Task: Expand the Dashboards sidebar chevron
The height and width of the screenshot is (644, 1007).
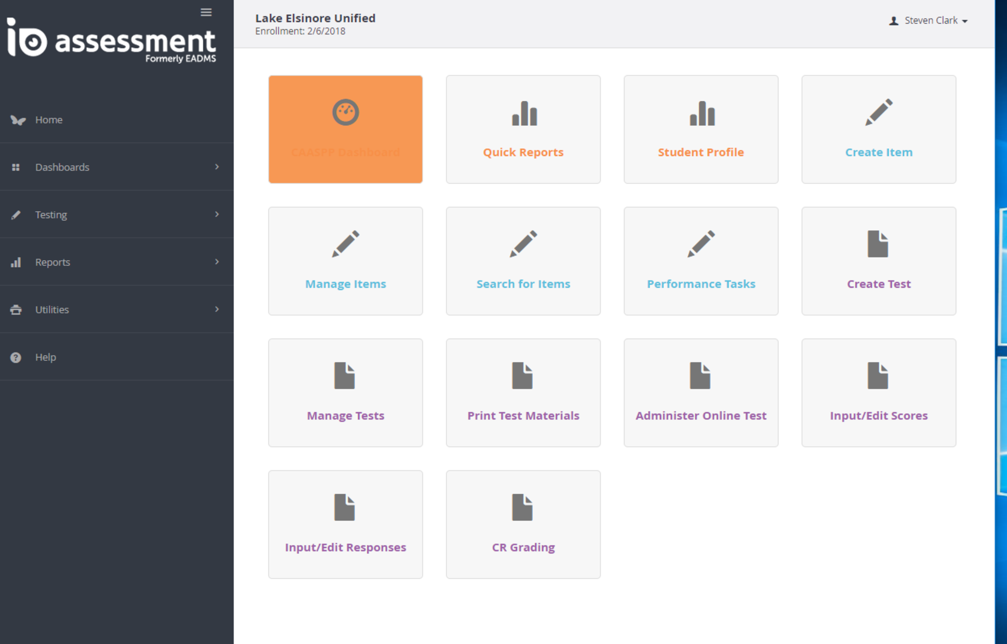Action: coord(217,167)
